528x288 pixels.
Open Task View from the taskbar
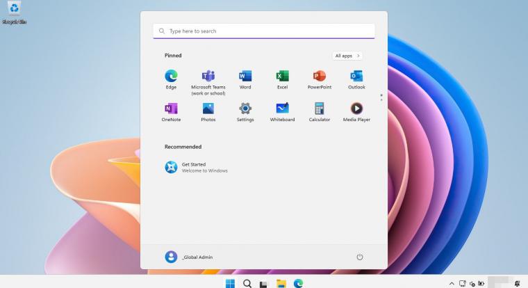pos(263,285)
